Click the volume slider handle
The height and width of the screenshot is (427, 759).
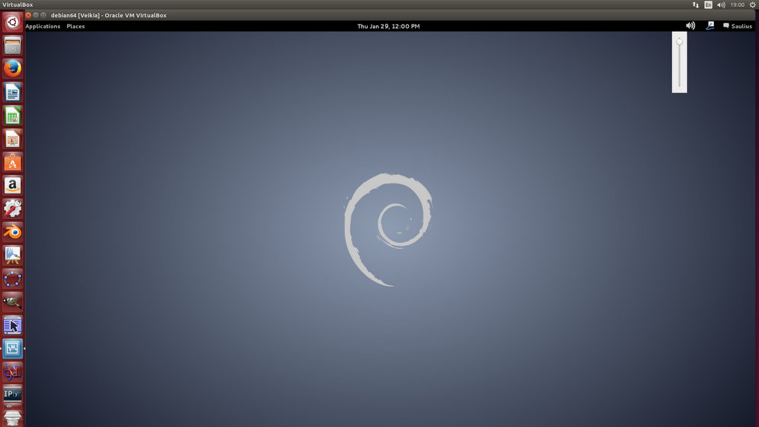tap(679, 42)
